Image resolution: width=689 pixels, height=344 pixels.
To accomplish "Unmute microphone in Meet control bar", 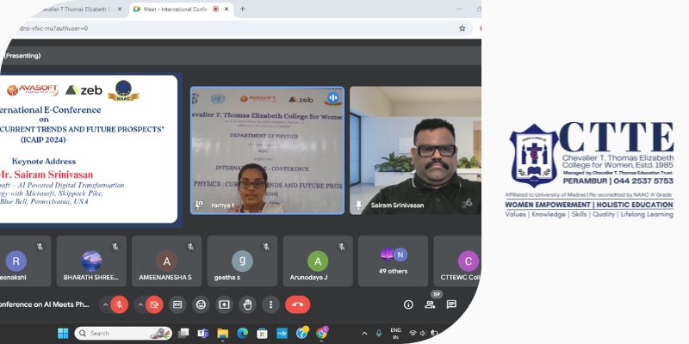I will coord(119,304).
